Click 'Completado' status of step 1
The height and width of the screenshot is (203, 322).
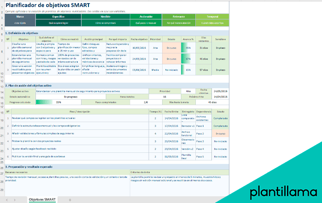[221, 118]
